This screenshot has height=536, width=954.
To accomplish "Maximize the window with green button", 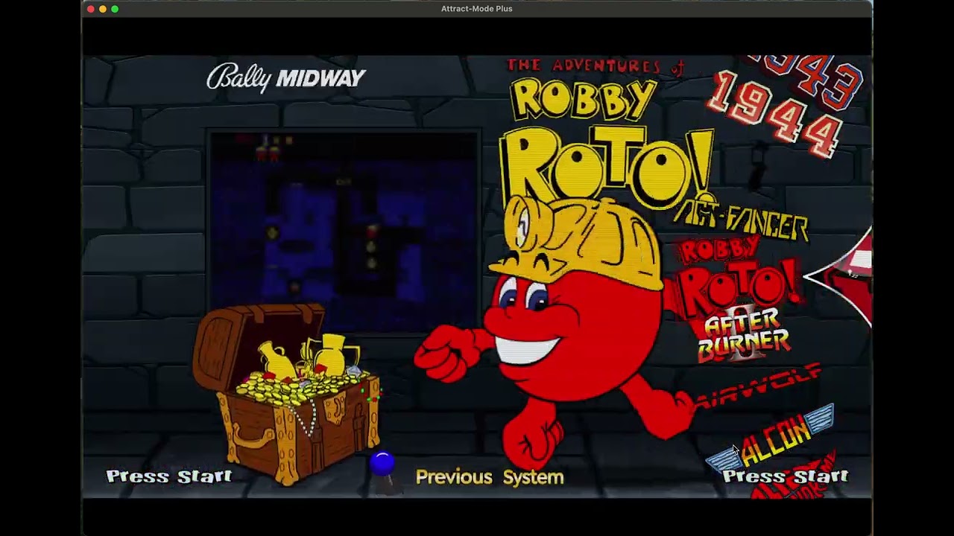I will click(115, 9).
